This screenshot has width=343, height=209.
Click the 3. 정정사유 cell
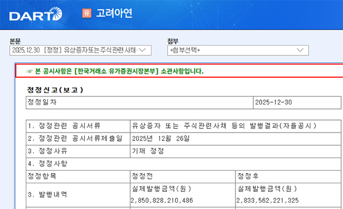78,151
